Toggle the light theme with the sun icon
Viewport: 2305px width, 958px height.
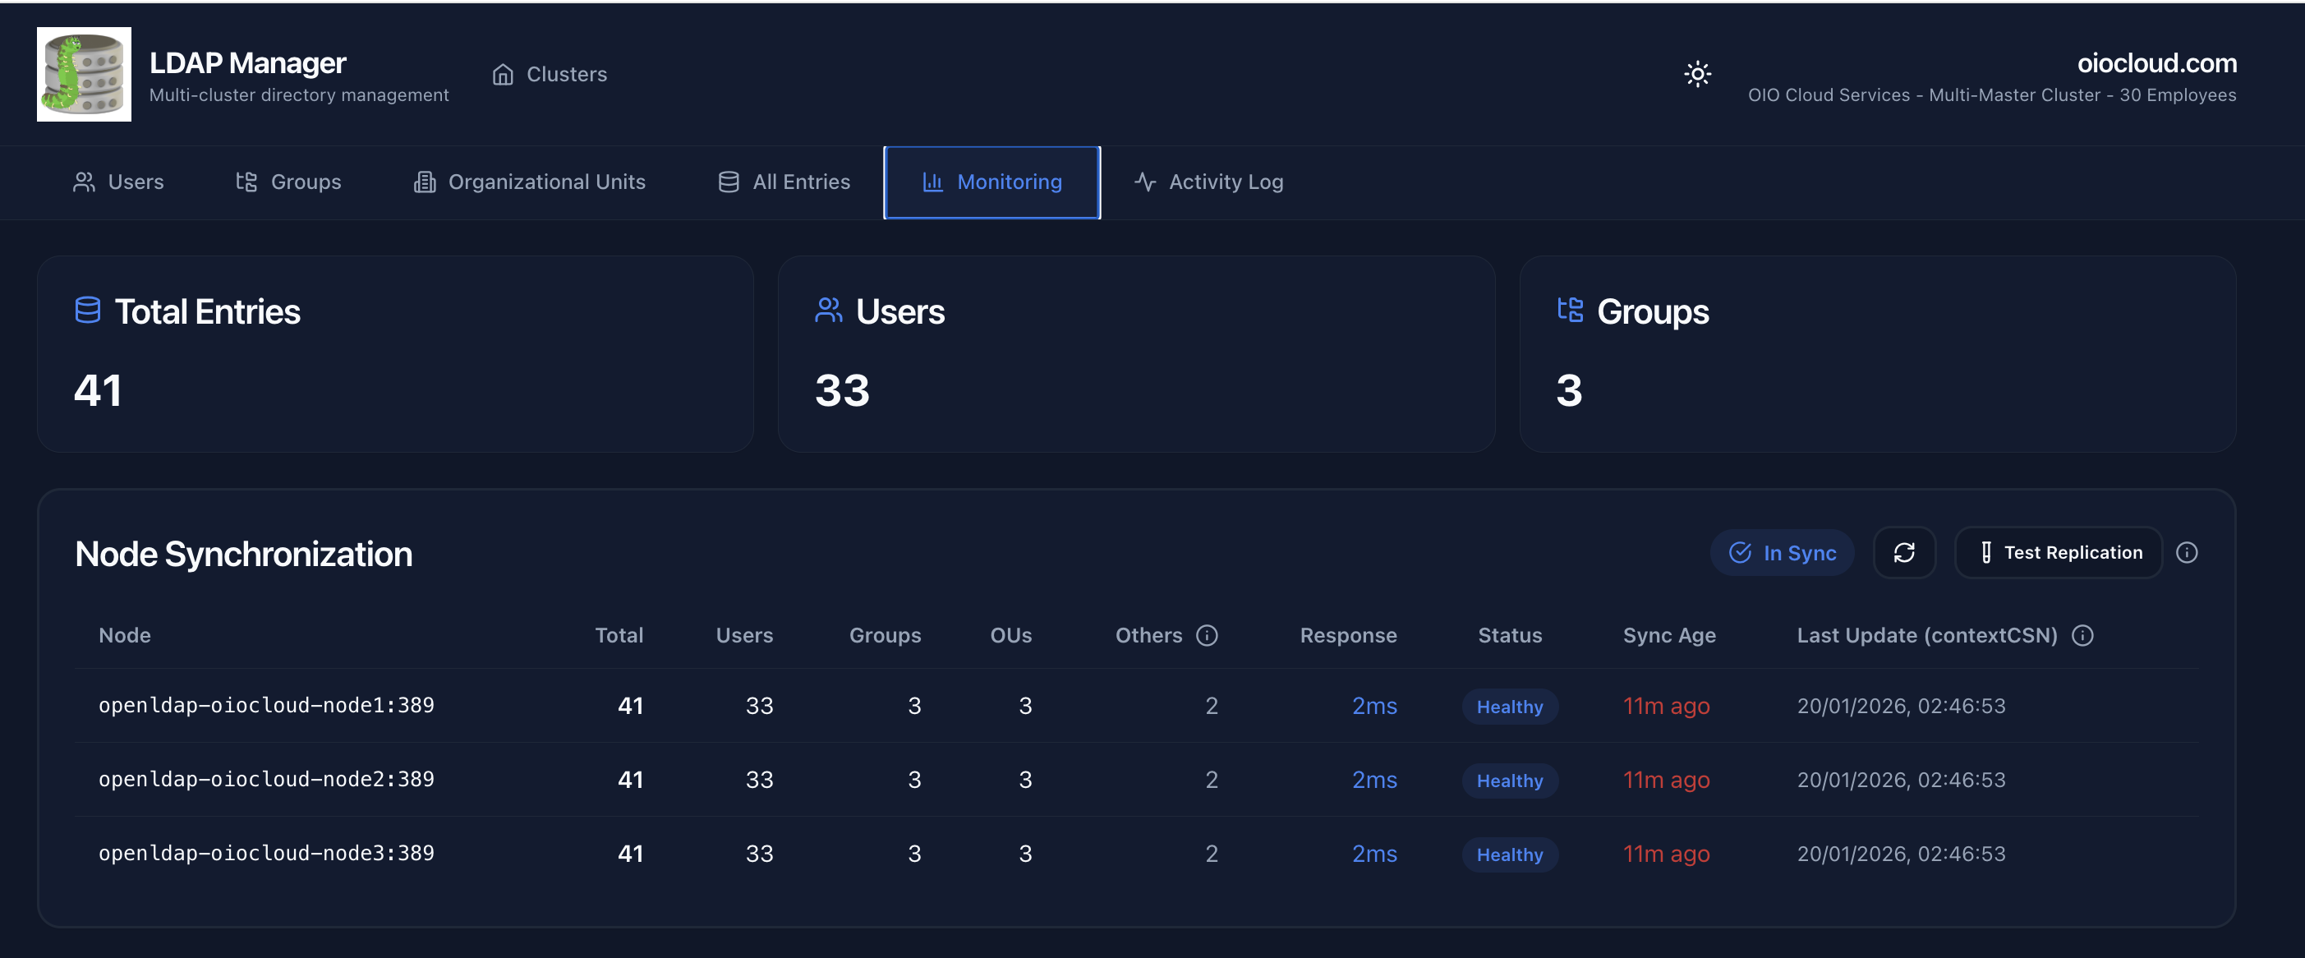point(1697,74)
